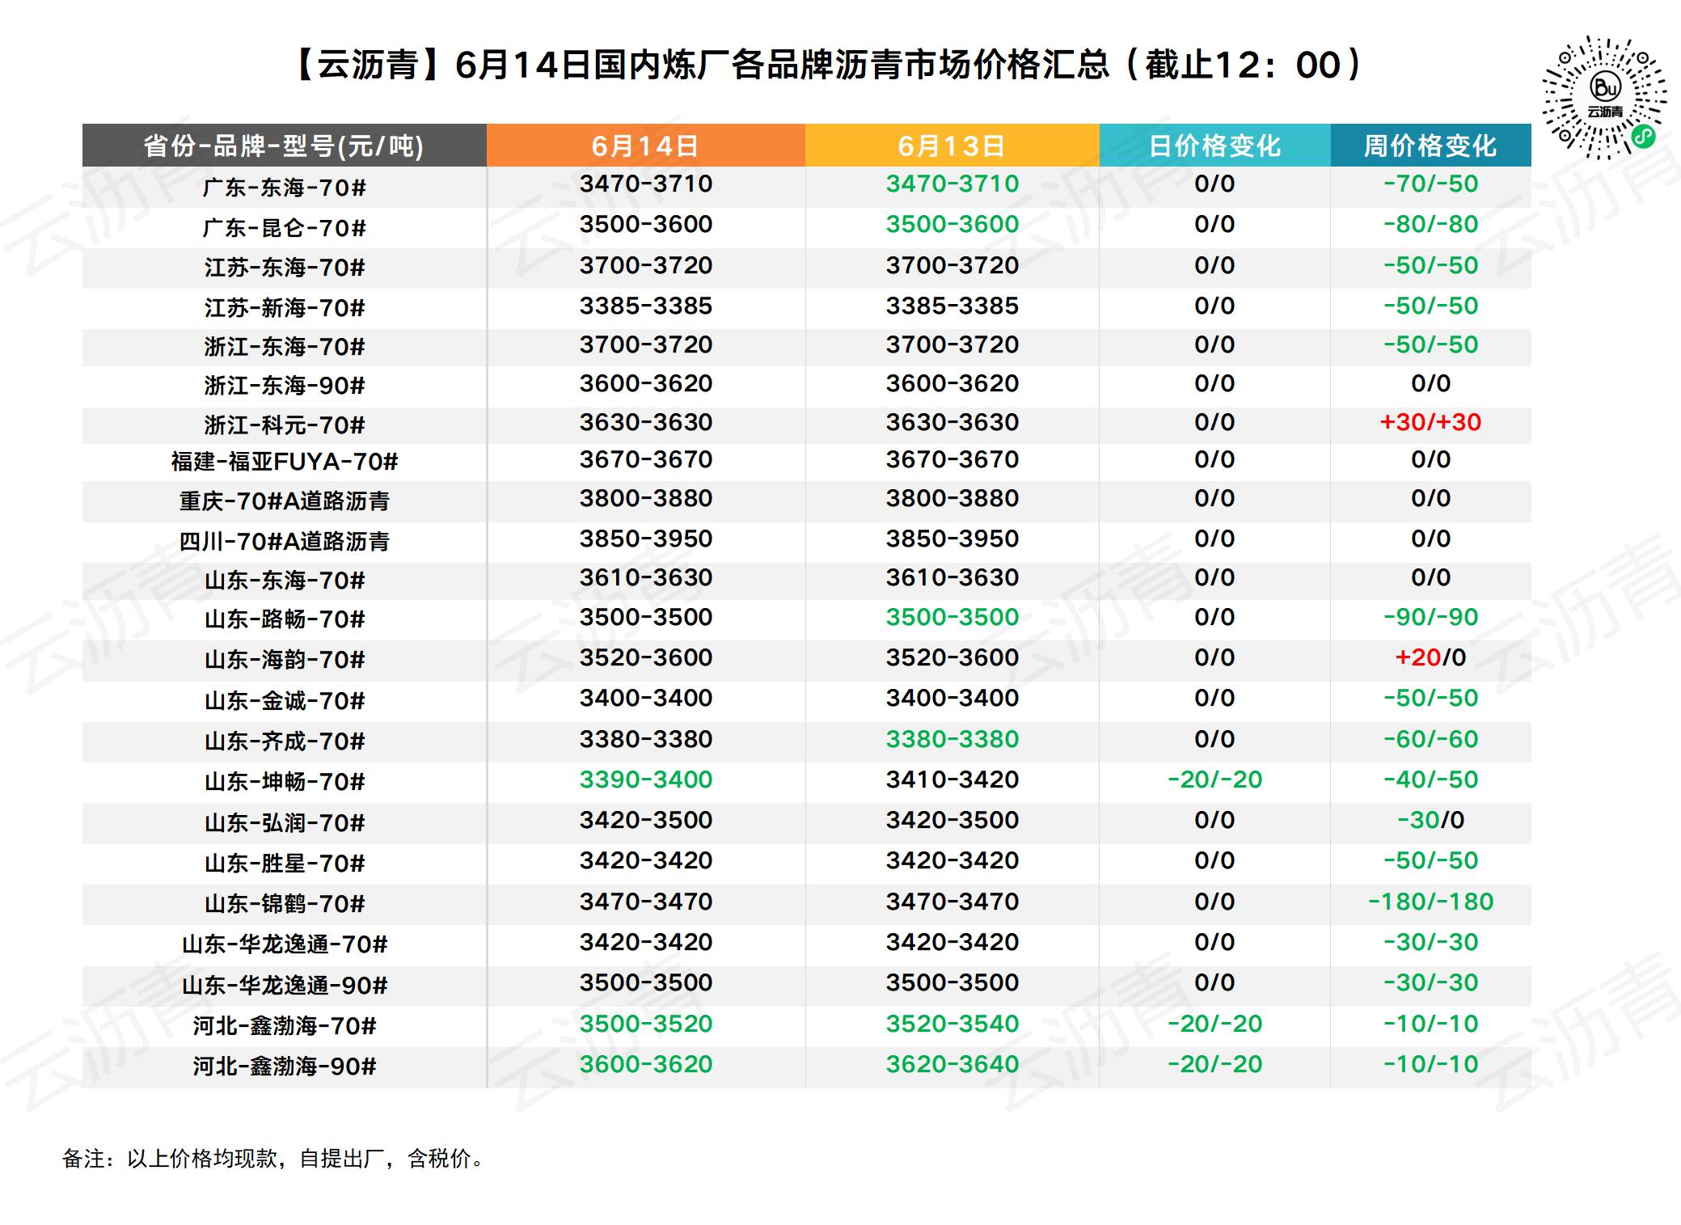The width and height of the screenshot is (1681, 1225).
Task: Click daily change -20/-20 for 河北-鑫渤海-90#
Action: pos(1214,1064)
